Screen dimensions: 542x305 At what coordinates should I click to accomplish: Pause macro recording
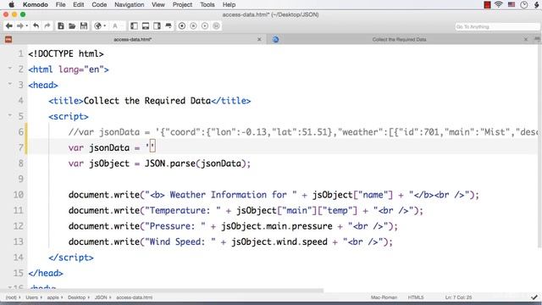pyautogui.click(x=193, y=26)
